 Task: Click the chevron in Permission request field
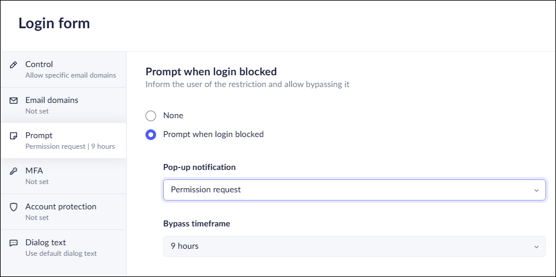(x=536, y=191)
